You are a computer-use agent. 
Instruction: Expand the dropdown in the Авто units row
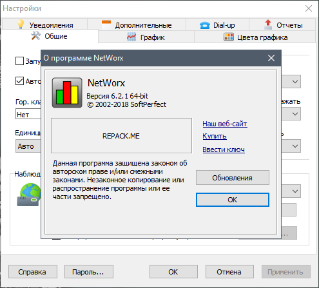pos(295,146)
